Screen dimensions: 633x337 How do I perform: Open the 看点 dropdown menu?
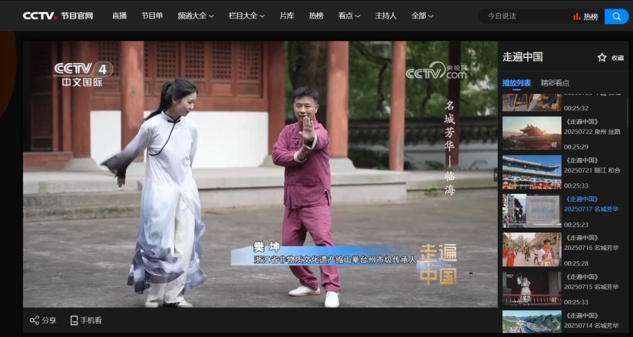(x=349, y=16)
